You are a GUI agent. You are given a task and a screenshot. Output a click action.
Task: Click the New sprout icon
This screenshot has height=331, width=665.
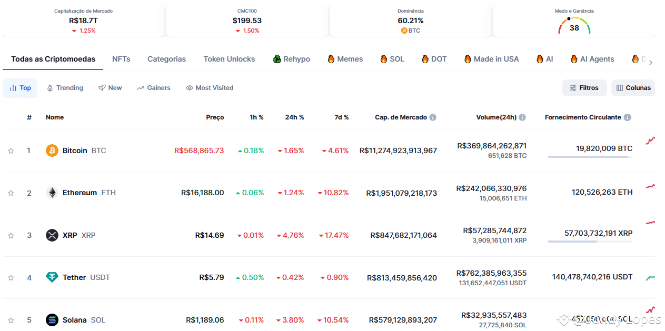tap(102, 88)
